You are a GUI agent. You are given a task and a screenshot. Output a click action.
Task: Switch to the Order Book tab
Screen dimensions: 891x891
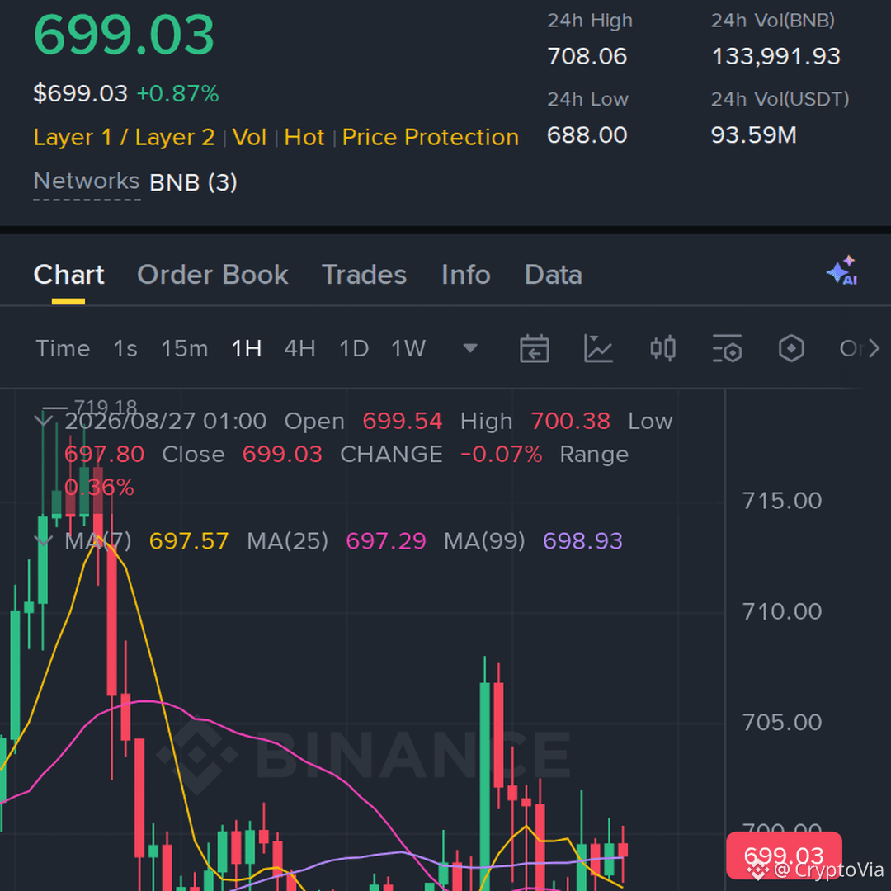point(213,275)
